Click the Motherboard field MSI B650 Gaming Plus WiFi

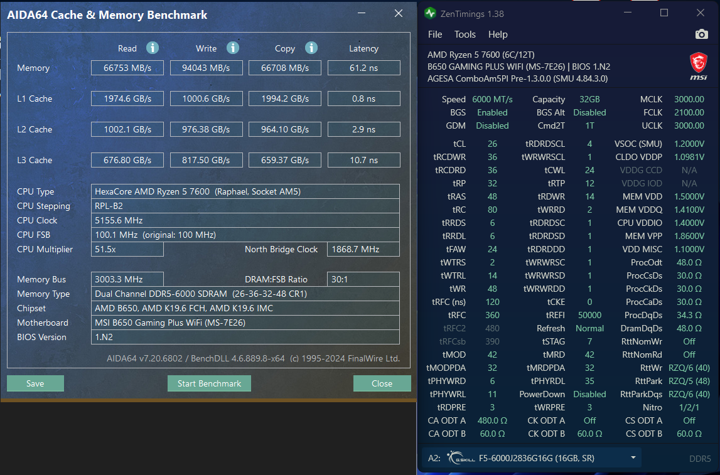click(245, 323)
